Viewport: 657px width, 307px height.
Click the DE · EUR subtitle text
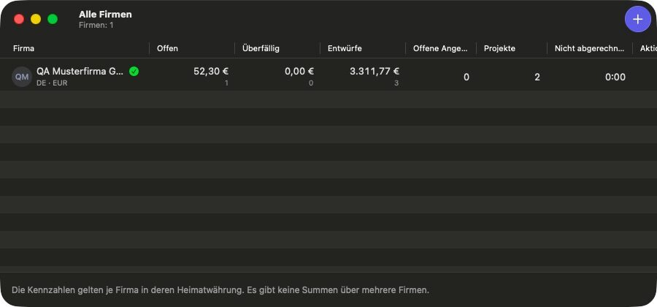[x=52, y=83]
